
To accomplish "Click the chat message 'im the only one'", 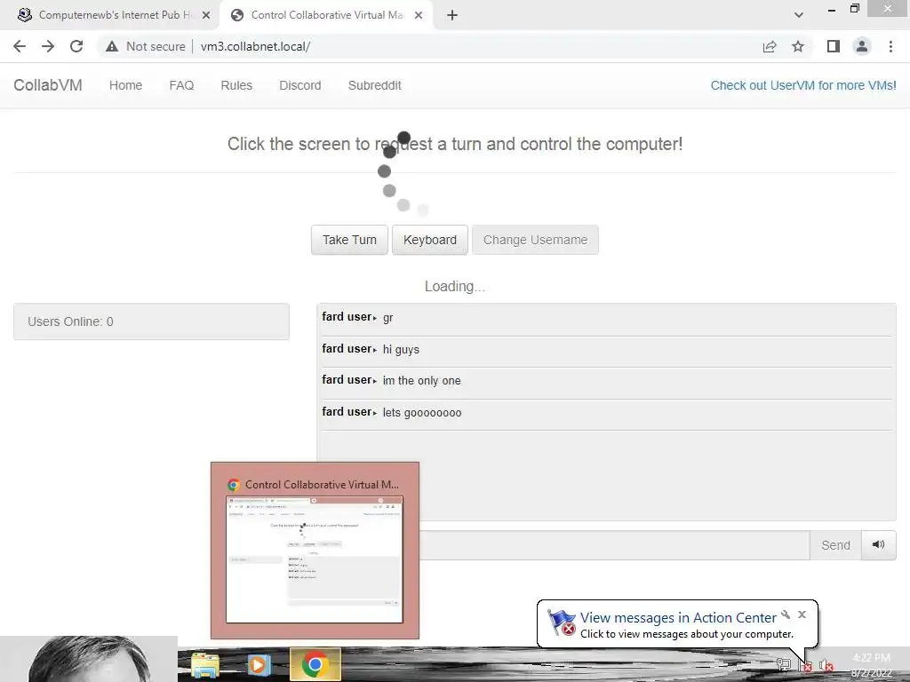I will point(422,380).
